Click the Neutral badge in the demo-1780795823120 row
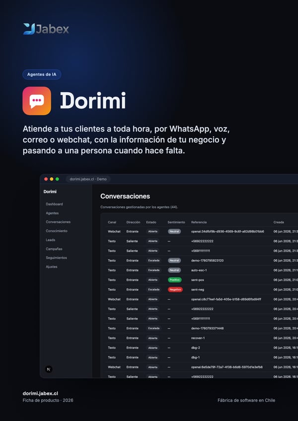Viewport: 298px width, 421px height. coord(174,260)
